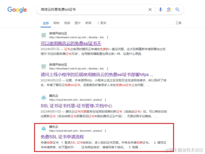Select the 全部 tab
This screenshot has height=154, width=205.
46,23
